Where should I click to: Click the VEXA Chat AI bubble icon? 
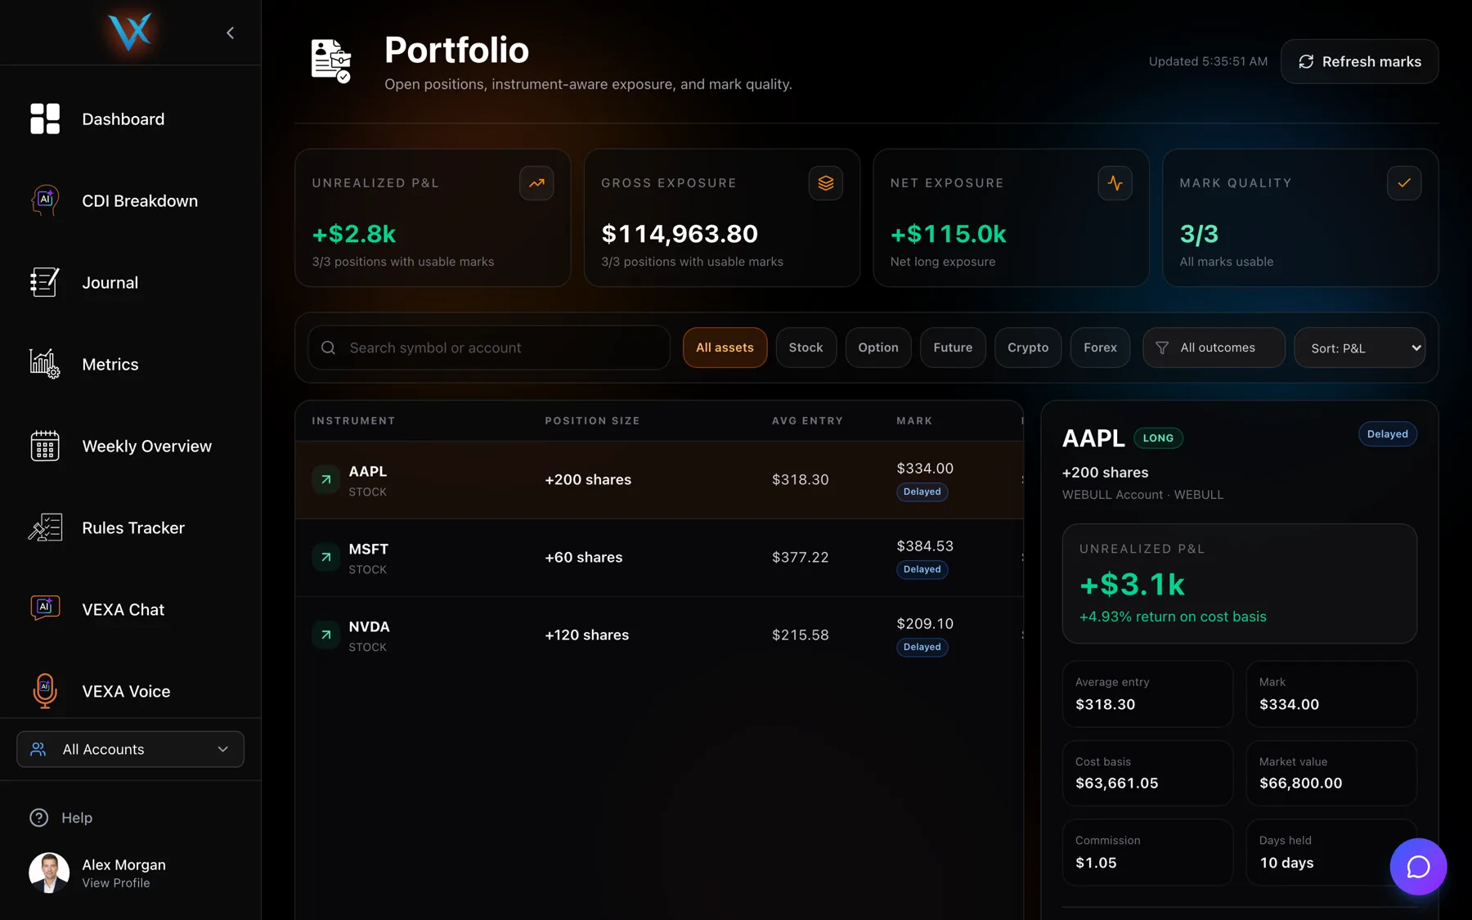[x=45, y=609]
